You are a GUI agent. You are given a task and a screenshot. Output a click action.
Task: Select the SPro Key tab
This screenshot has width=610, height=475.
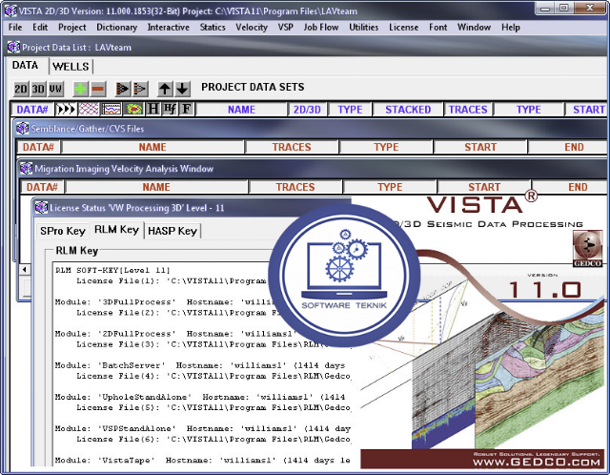click(x=63, y=231)
